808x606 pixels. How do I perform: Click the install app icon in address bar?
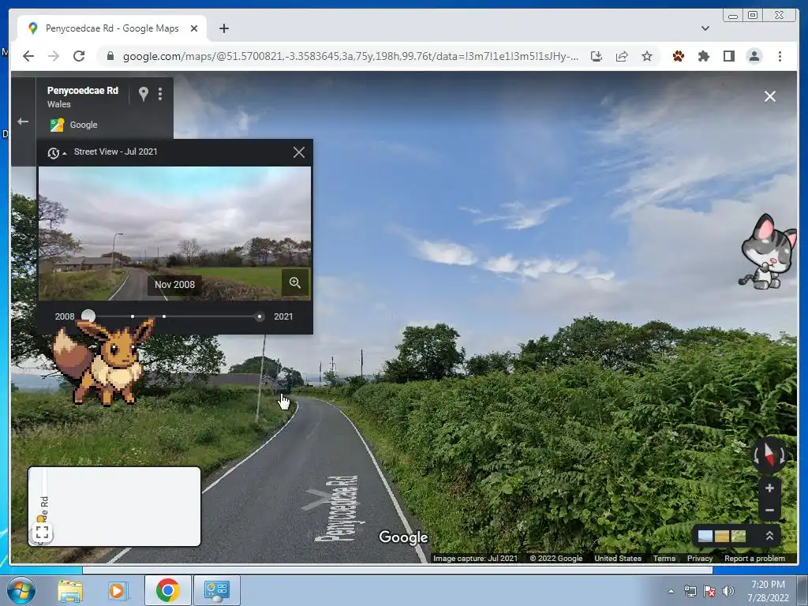597,56
